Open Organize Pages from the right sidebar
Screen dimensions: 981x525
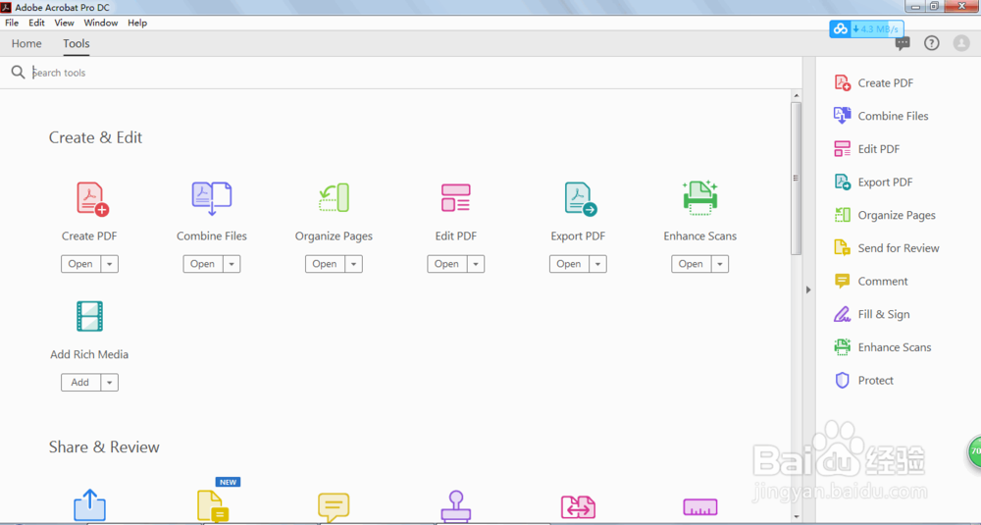click(x=885, y=215)
